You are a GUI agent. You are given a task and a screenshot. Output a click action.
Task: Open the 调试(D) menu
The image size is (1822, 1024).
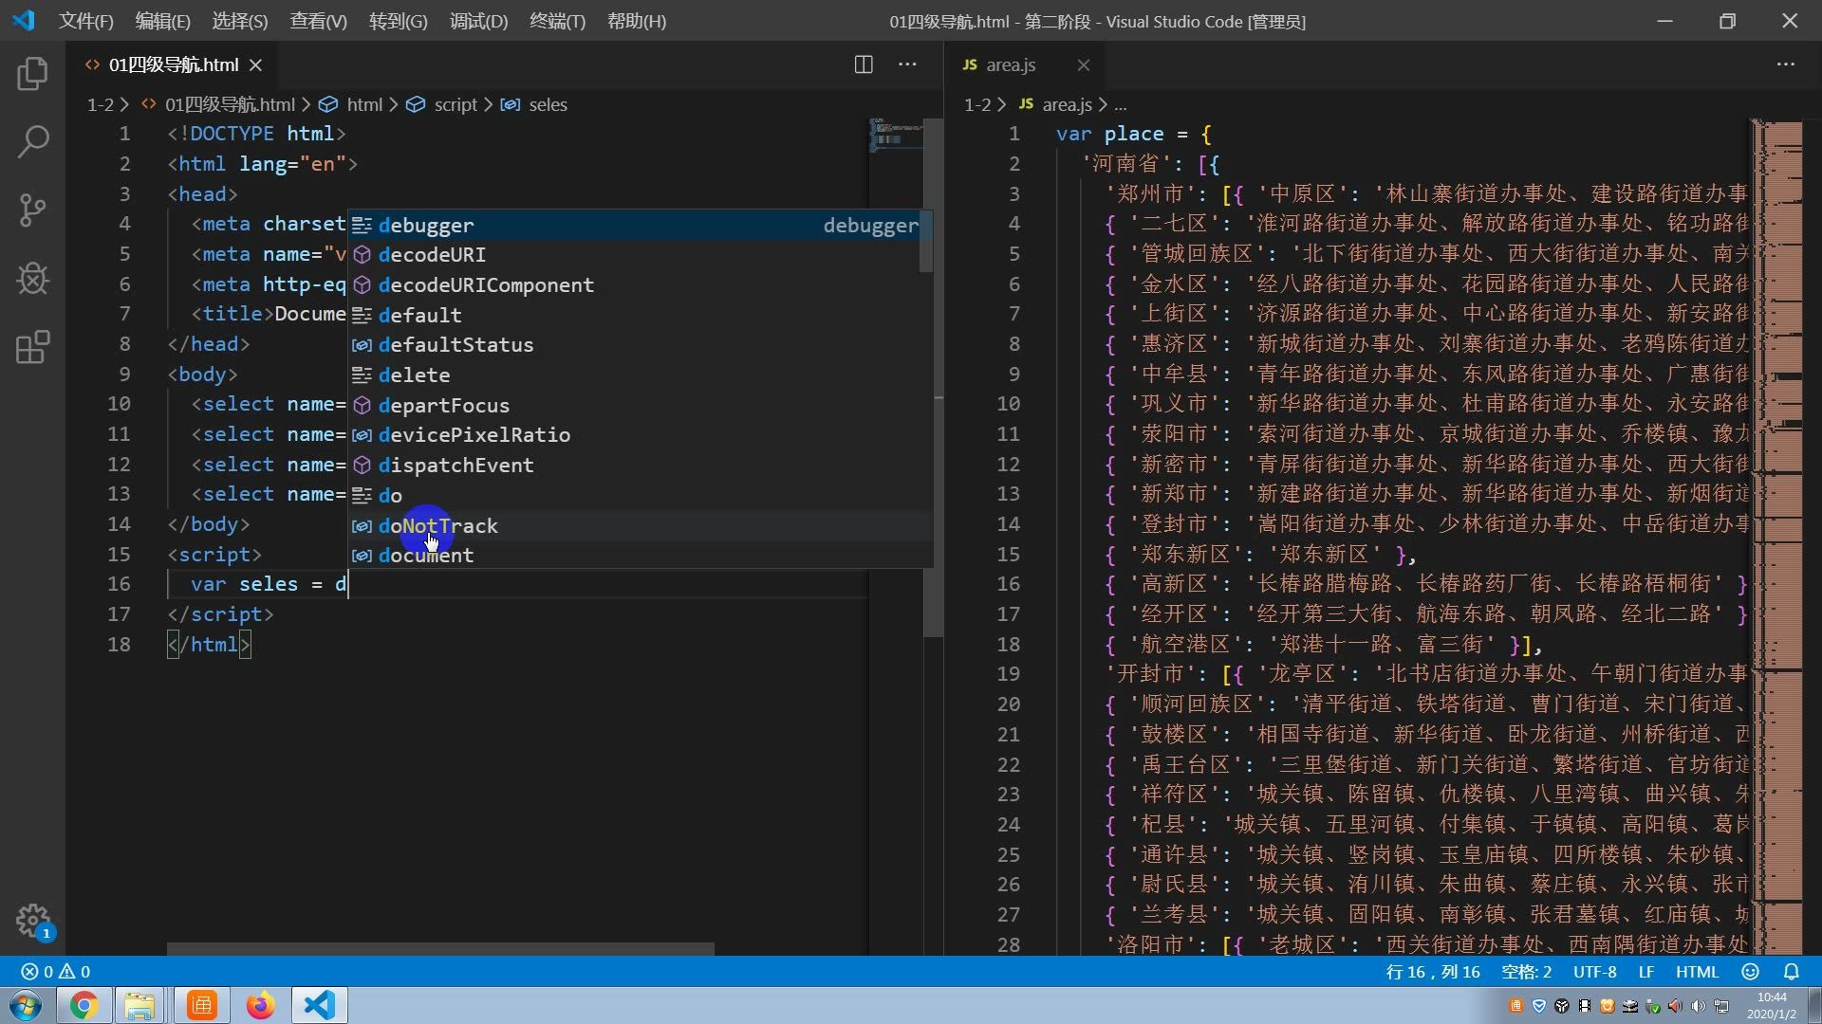(478, 21)
